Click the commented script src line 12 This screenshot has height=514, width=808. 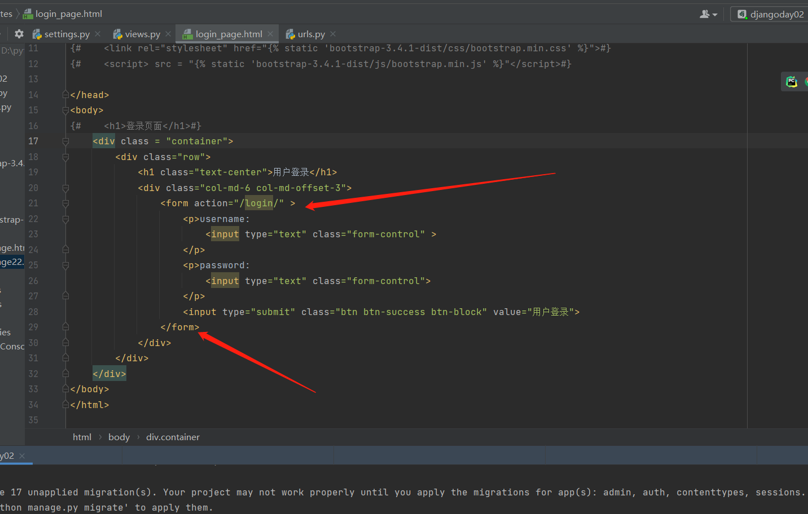click(321, 64)
